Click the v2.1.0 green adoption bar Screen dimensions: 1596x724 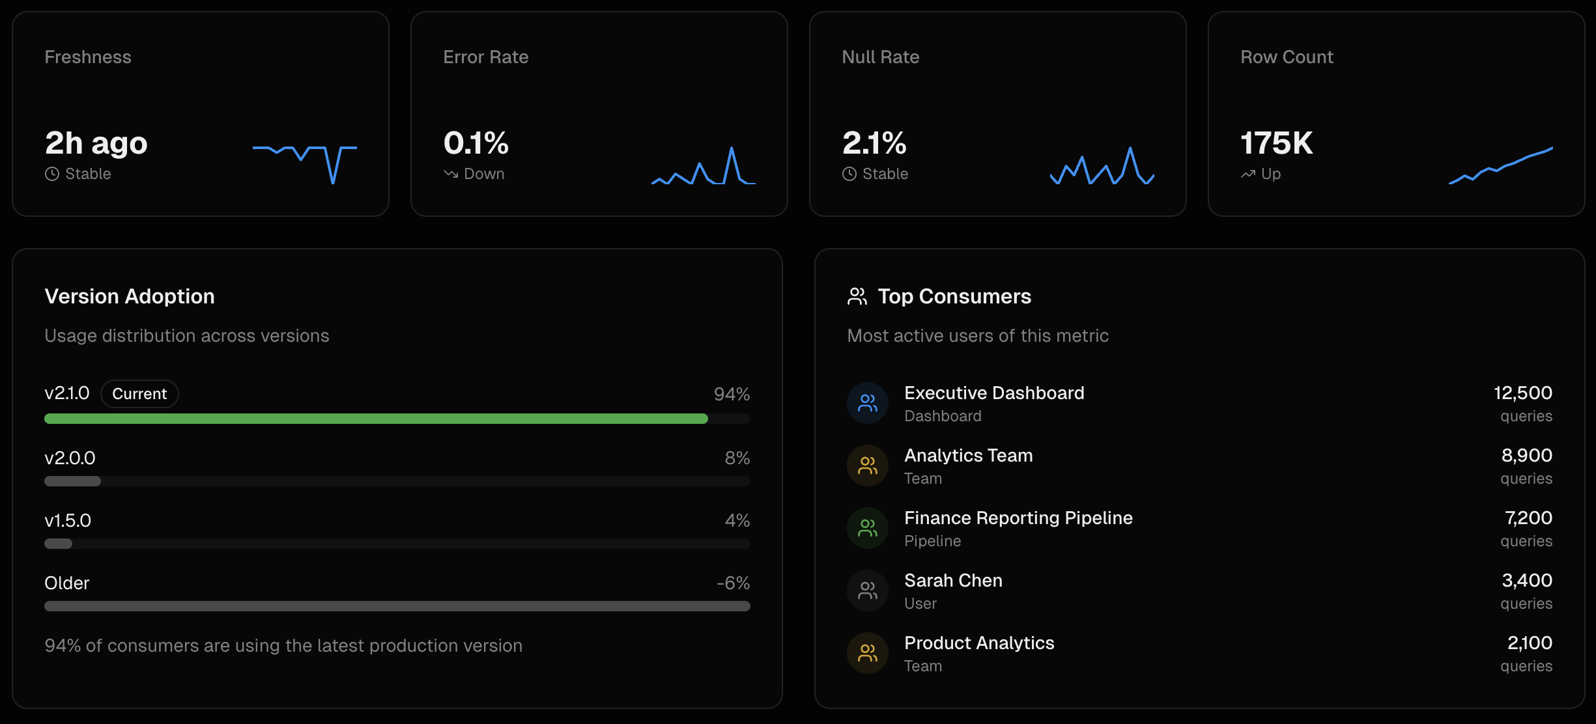375,419
